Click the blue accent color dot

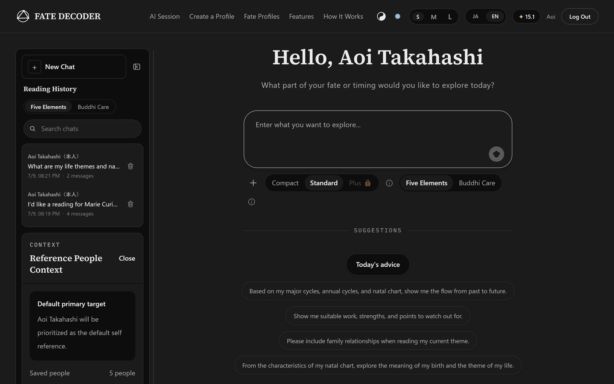click(397, 16)
